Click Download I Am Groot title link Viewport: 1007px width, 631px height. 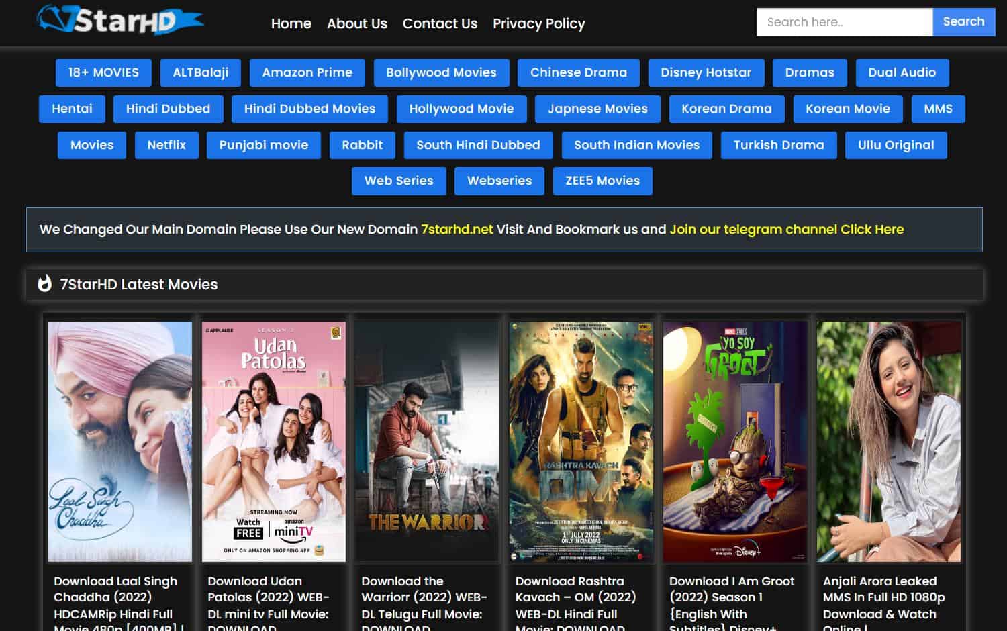tap(732, 604)
